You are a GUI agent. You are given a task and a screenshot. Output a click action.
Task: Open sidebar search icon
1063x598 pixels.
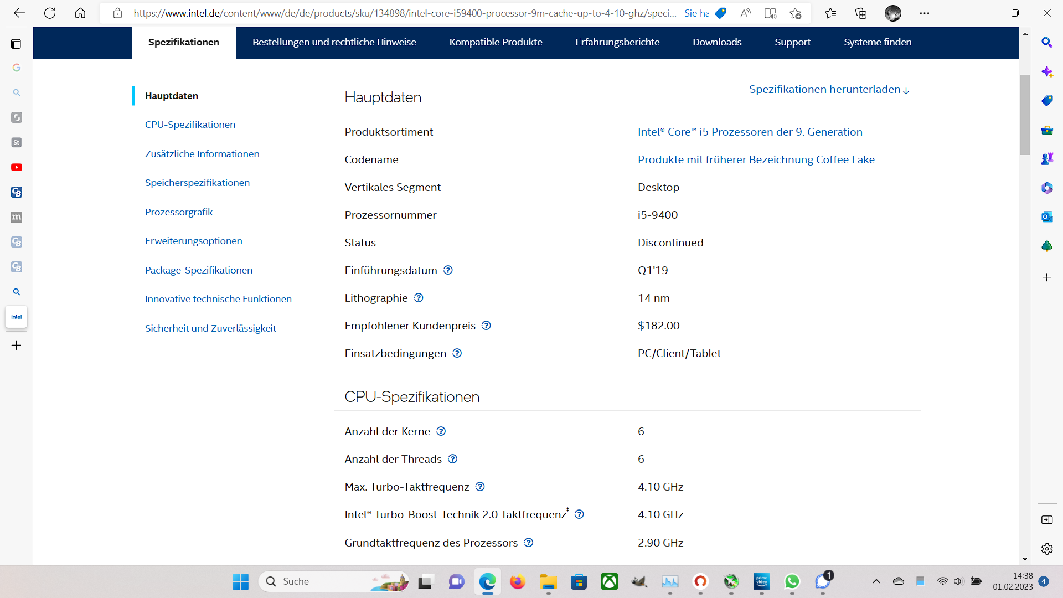click(1047, 43)
